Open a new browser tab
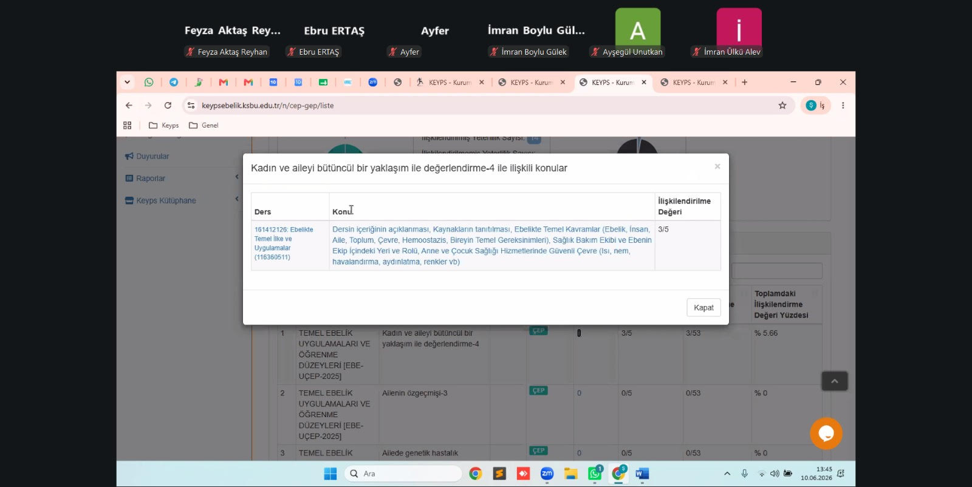972x487 pixels. point(744,82)
